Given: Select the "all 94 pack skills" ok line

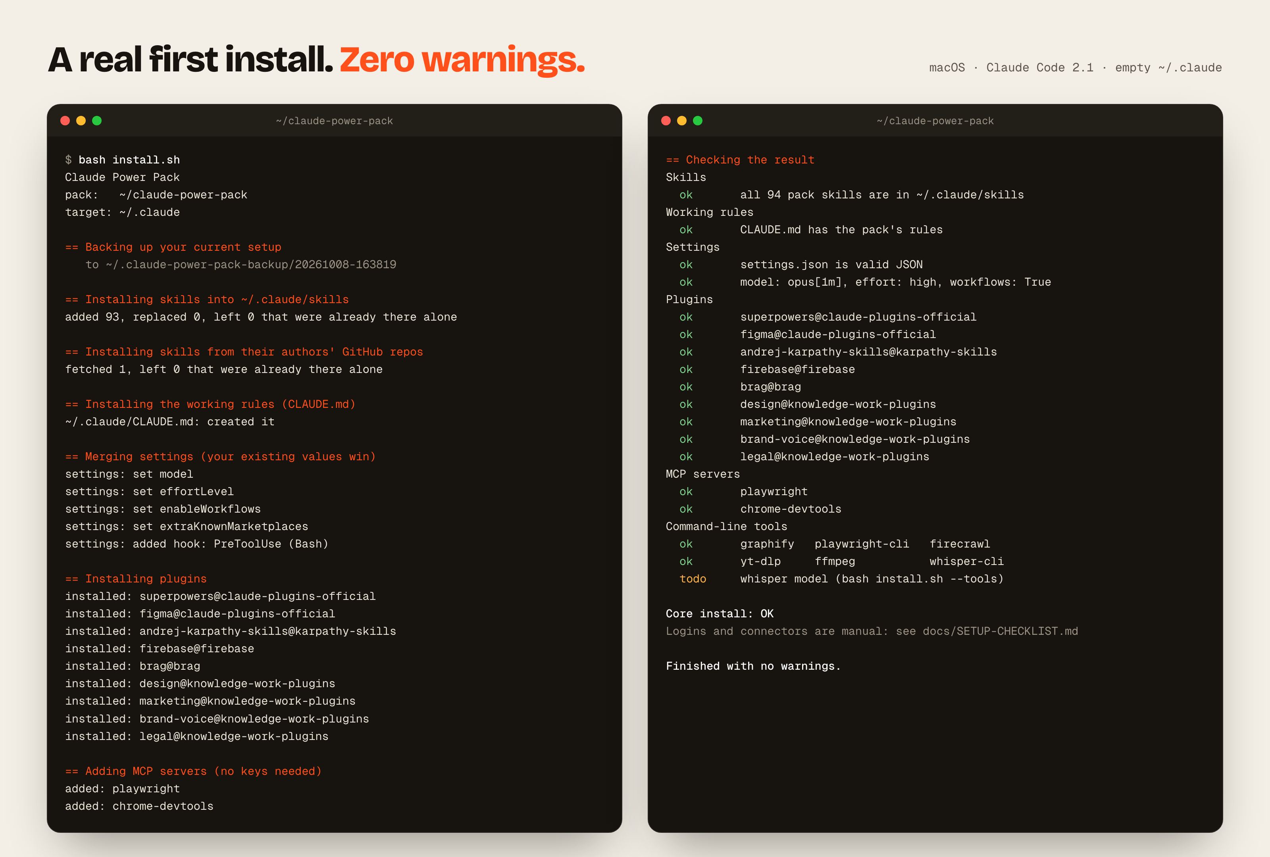Looking at the screenshot, I should [852, 195].
